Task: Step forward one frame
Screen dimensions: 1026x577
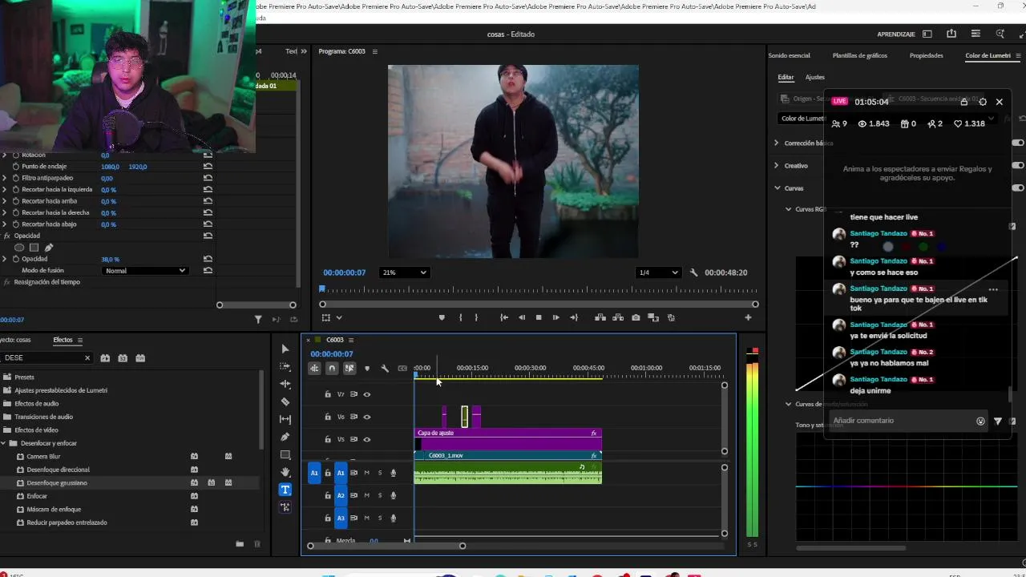Action: tap(556, 317)
